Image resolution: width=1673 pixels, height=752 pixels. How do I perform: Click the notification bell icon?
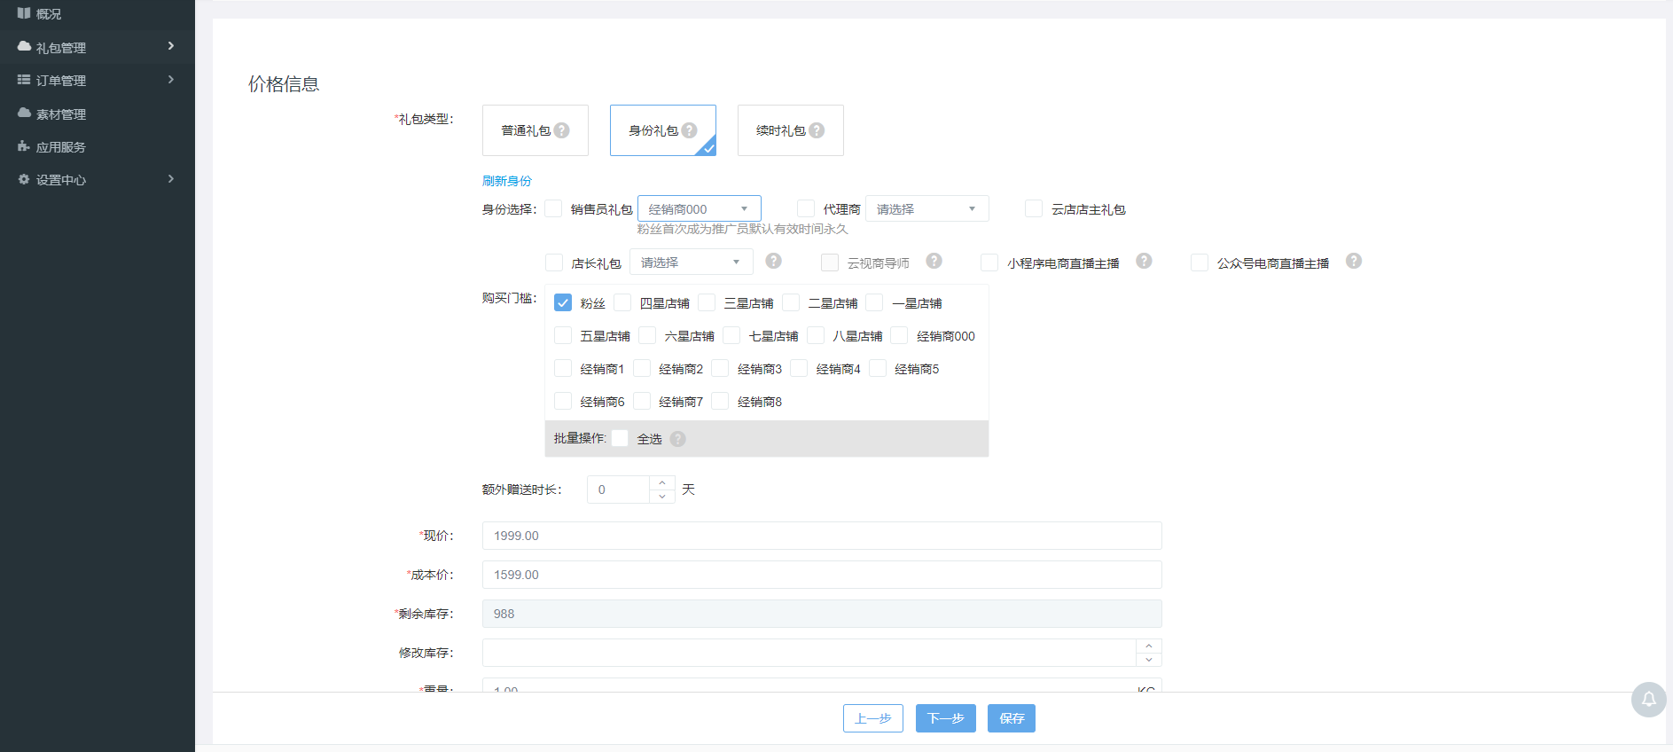click(x=1648, y=700)
